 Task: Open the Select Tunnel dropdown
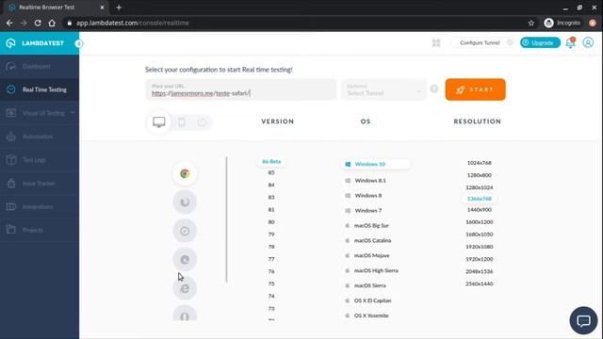(383, 89)
